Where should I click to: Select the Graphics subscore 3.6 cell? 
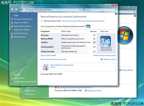point(94,42)
